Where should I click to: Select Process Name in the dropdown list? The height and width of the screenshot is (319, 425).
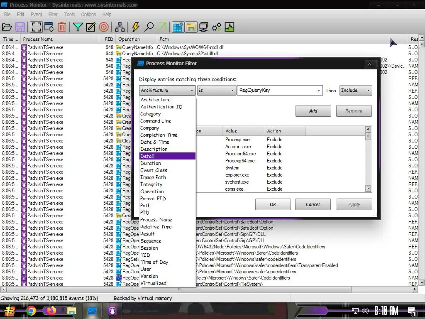pos(167,220)
